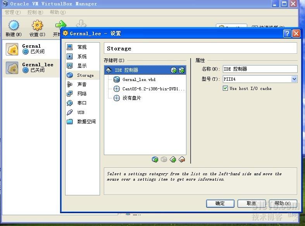Open the 管理 menu in VirtualBox Manager
This screenshot has height=226, width=305.
pyautogui.click(x=12, y=12)
